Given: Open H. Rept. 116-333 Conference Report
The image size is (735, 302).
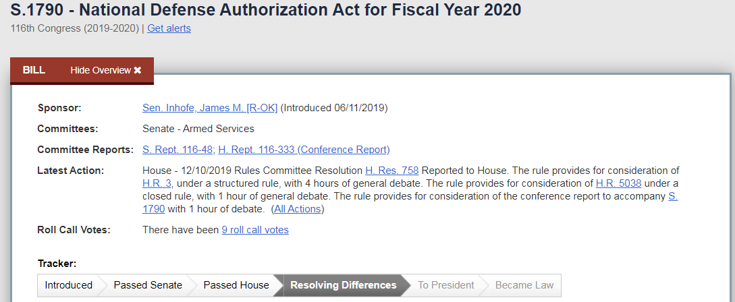Looking at the screenshot, I should [x=304, y=150].
